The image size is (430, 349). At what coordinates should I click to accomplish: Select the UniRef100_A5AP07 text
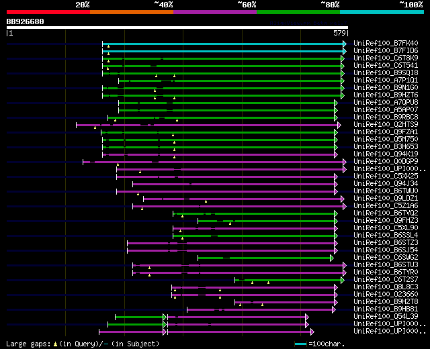[386, 109]
